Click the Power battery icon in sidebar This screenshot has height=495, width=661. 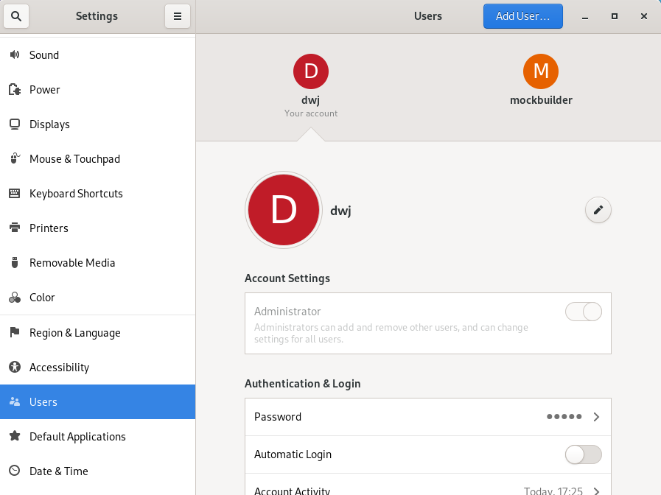pos(15,90)
